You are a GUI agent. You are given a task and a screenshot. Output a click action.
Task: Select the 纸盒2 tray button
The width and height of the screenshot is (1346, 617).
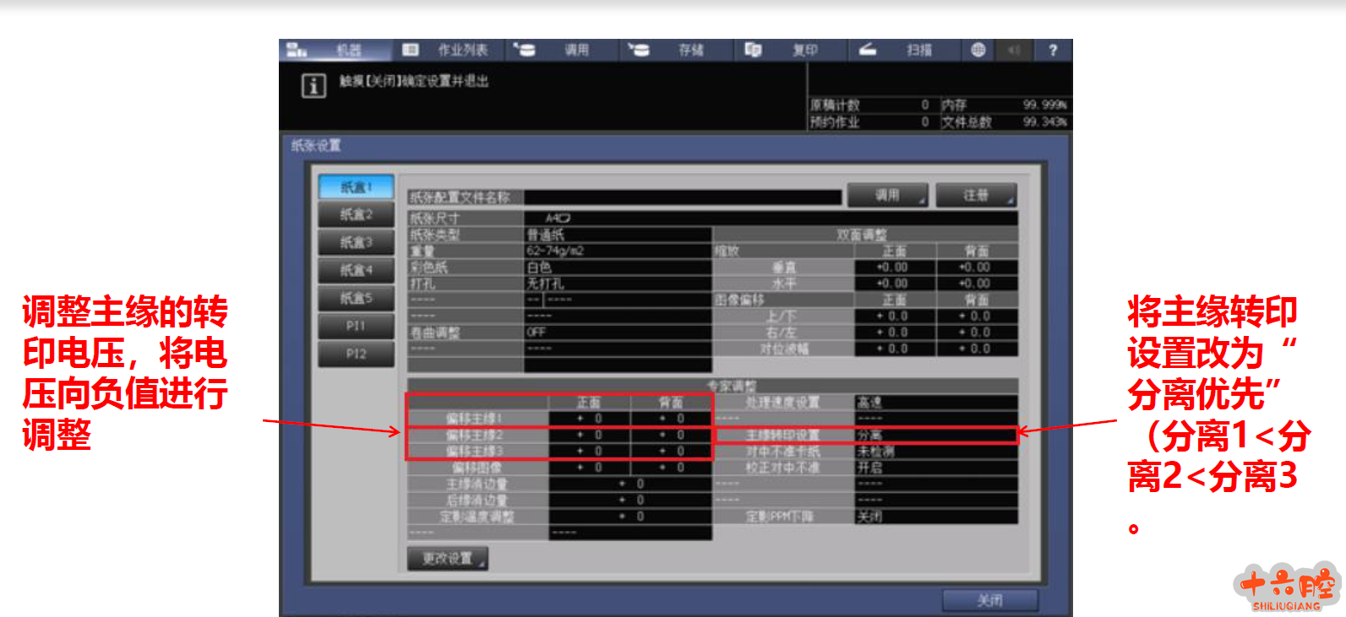click(x=356, y=214)
